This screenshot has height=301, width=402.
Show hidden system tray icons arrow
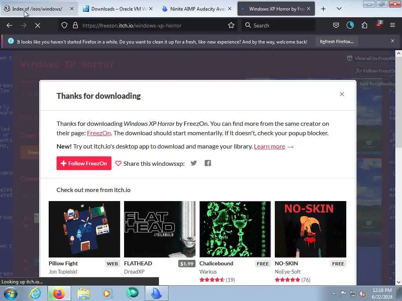tap(334, 294)
